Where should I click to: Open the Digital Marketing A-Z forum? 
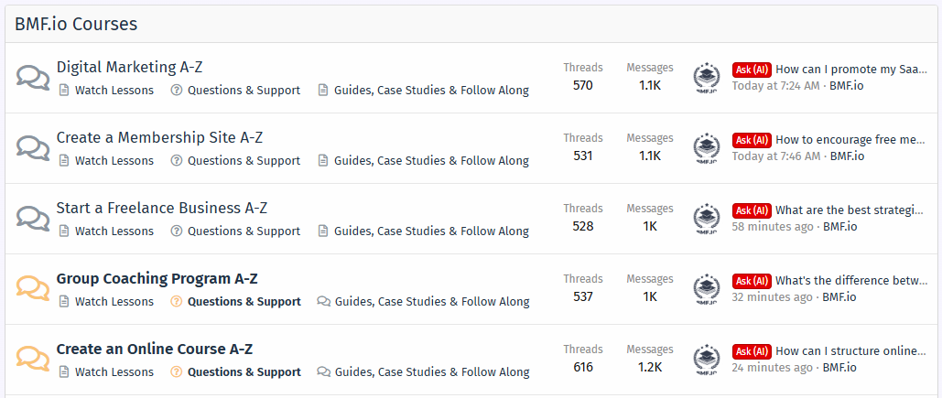tap(129, 67)
